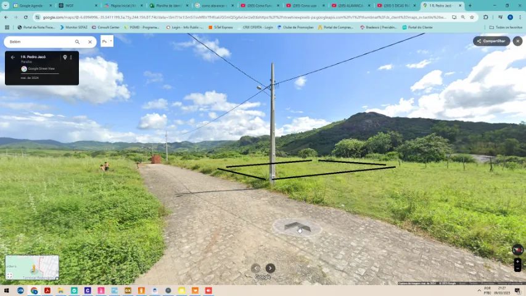
Task: Open Portal da Nota Fiscal bookmark
Action: [36, 28]
